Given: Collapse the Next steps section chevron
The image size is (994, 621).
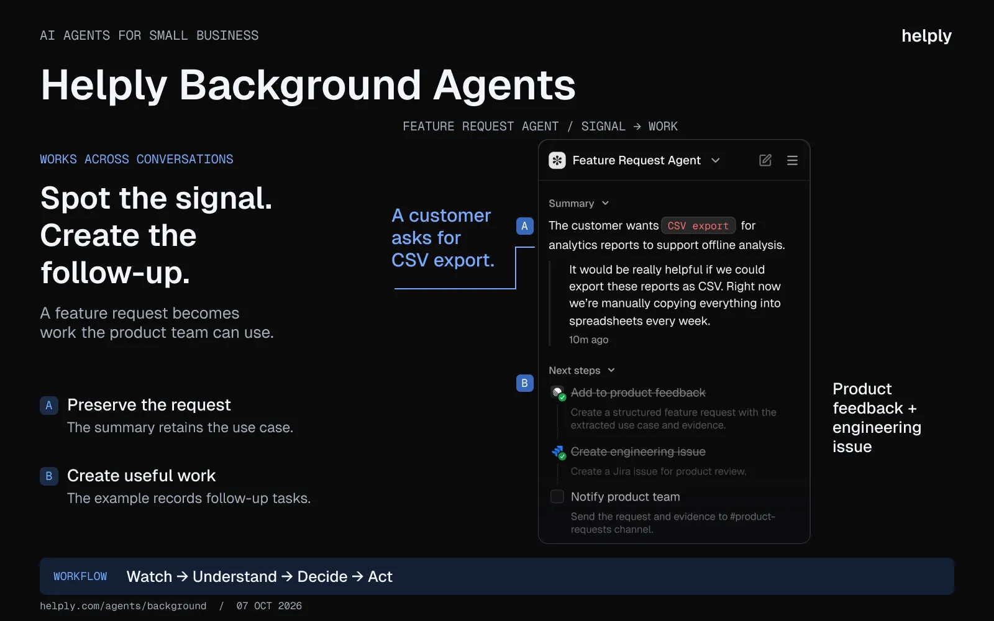Looking at the screenshot, I should [x=611, y=370].
